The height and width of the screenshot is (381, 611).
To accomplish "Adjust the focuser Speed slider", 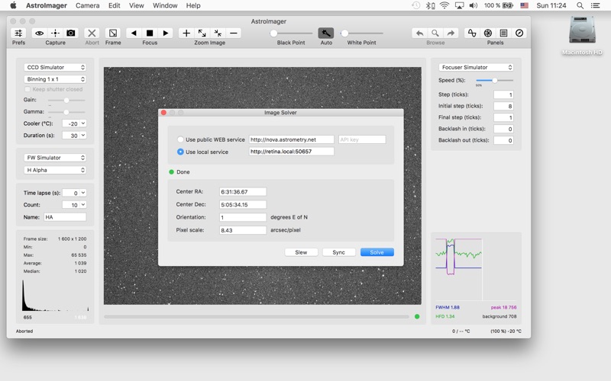I will click(x=494, y=80).
